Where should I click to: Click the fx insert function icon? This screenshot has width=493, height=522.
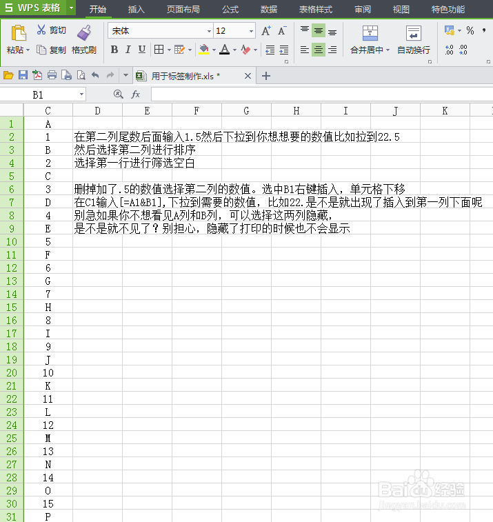[135, 94]
